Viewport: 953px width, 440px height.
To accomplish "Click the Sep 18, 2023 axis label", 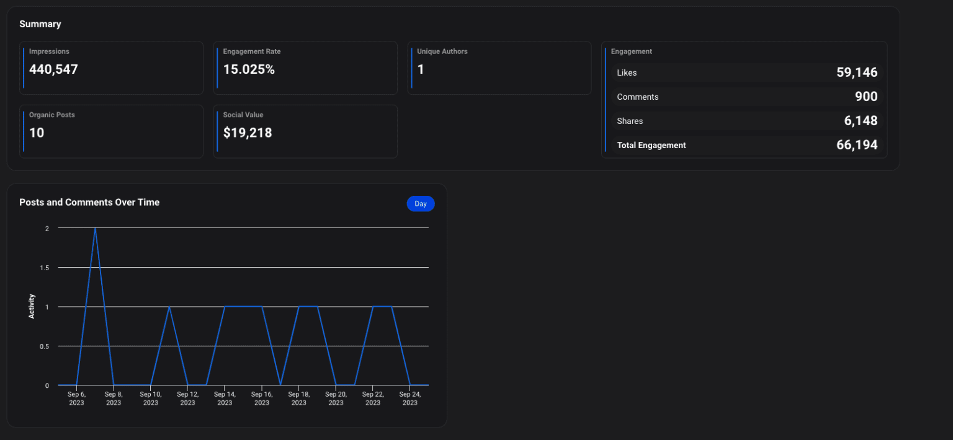I will point(298,398).
